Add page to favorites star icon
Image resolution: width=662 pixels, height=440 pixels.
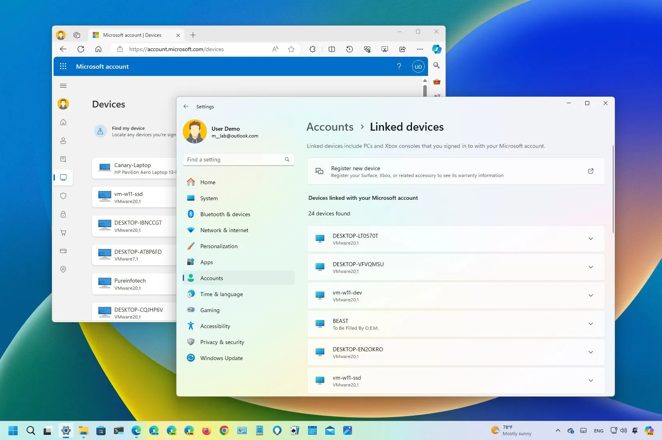tap(291, 49)
